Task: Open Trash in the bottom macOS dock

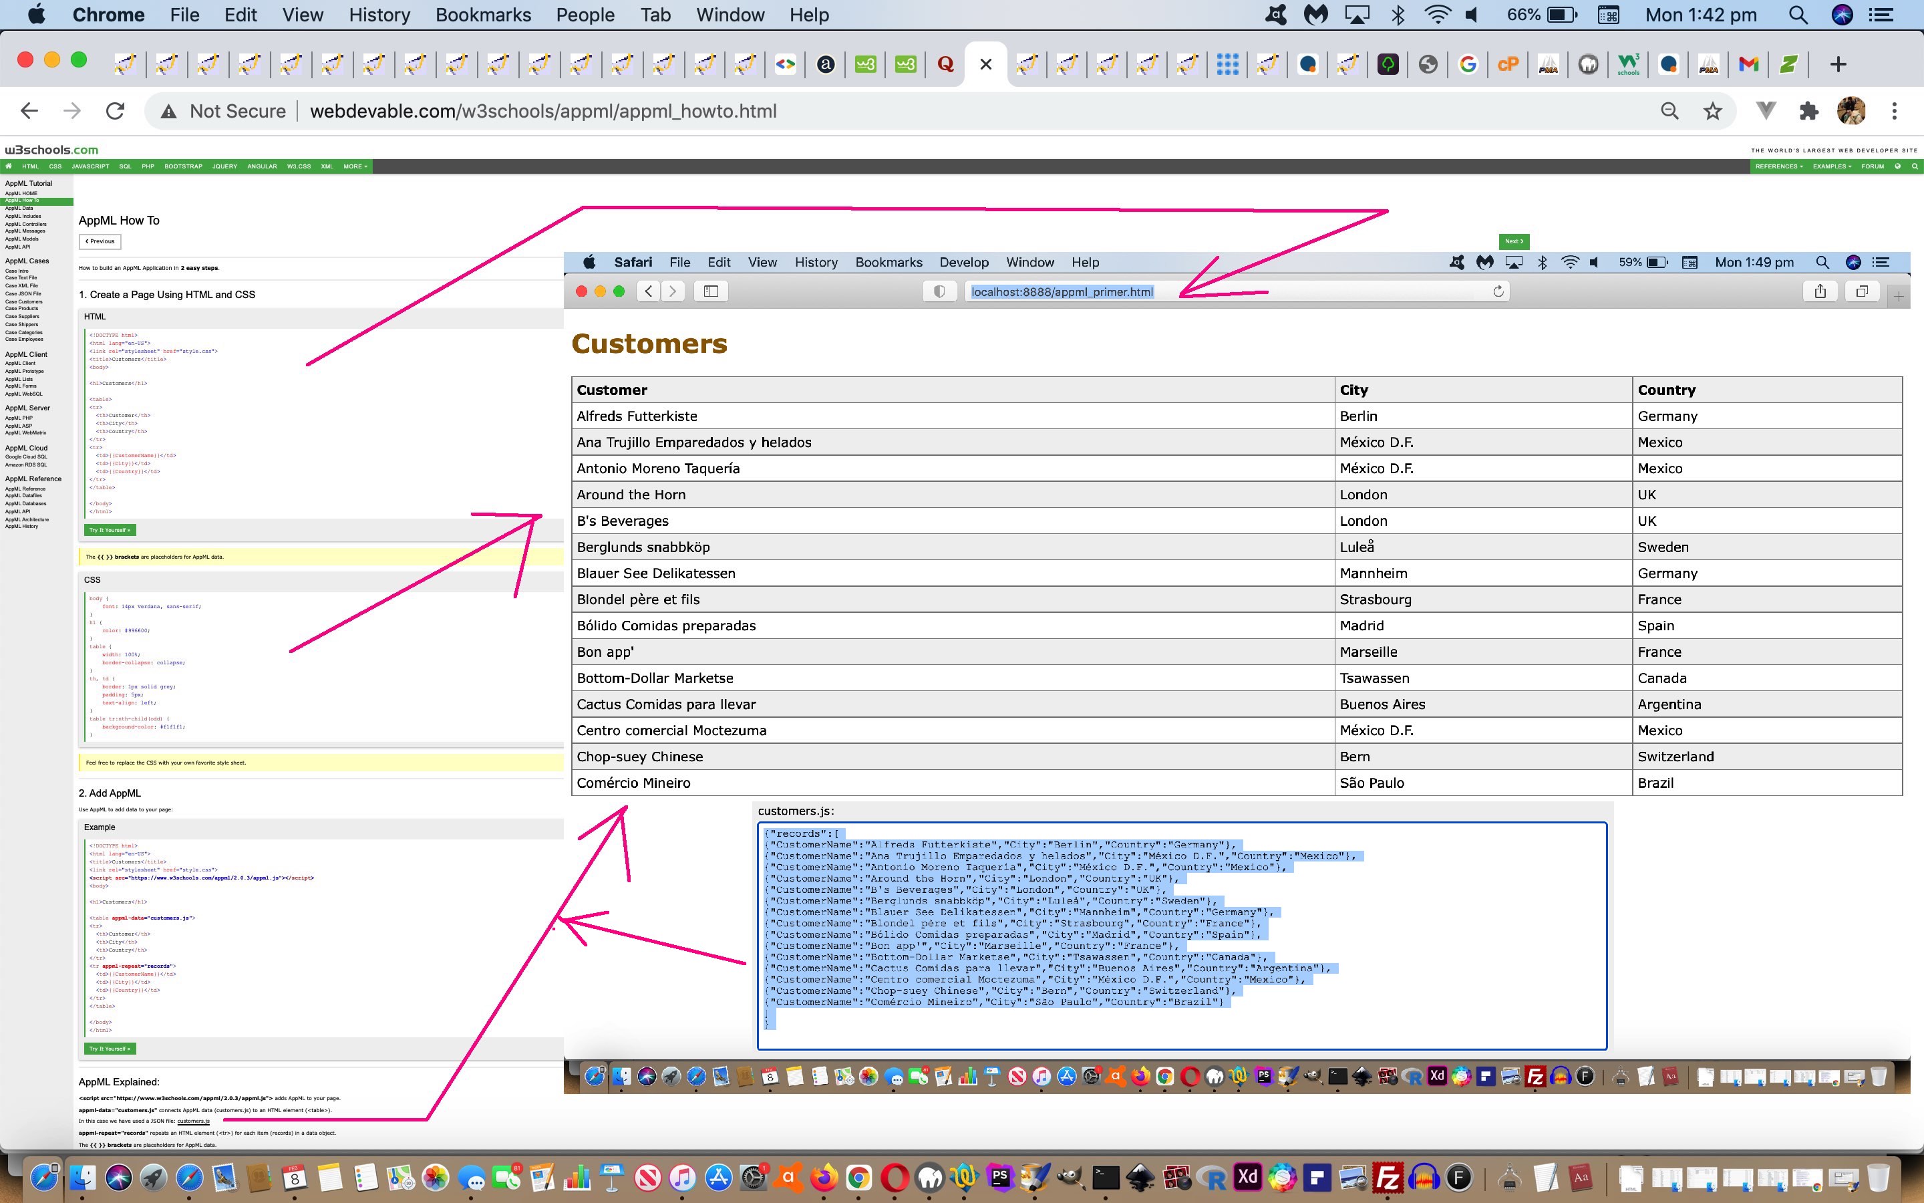Action: click(x=1878, y=1177)
